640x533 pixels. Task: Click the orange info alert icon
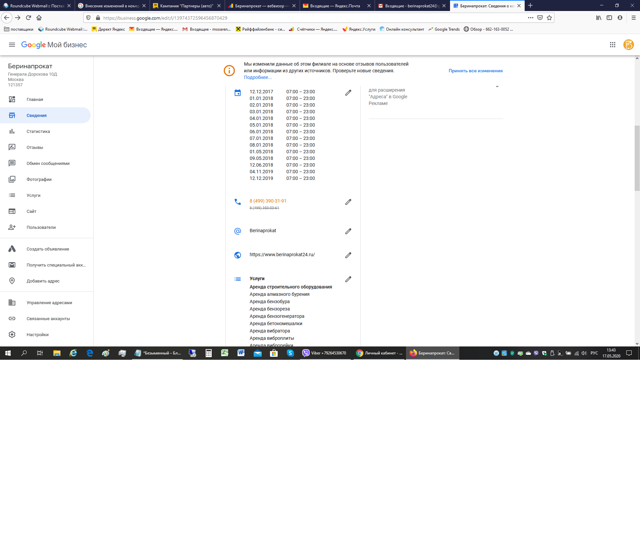click(229, 71)
